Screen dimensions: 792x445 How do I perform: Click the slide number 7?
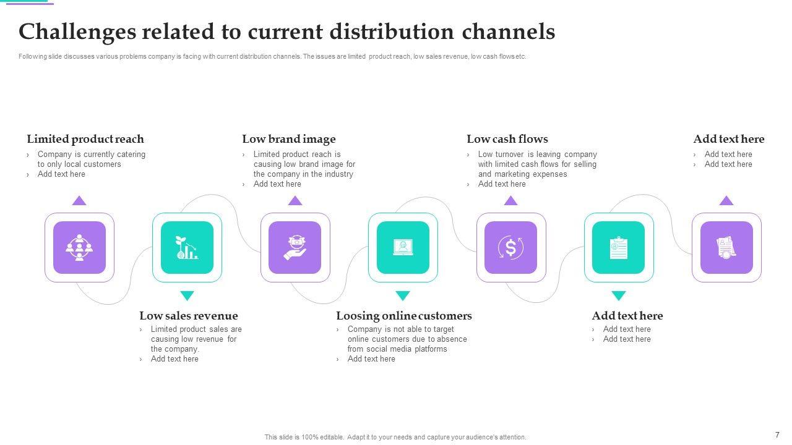point(777,435)
